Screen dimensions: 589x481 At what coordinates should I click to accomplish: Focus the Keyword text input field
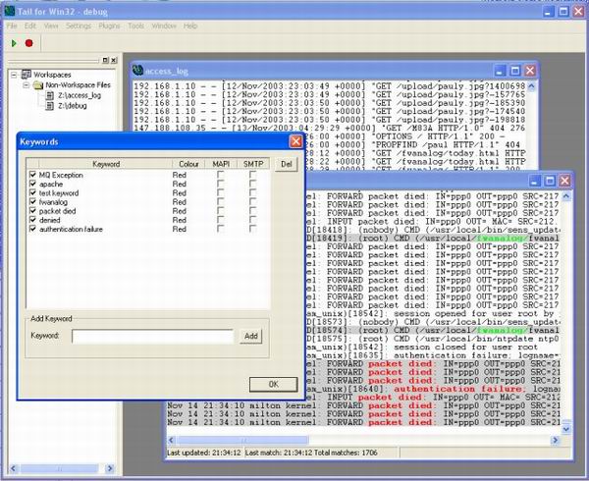point(152,336)
